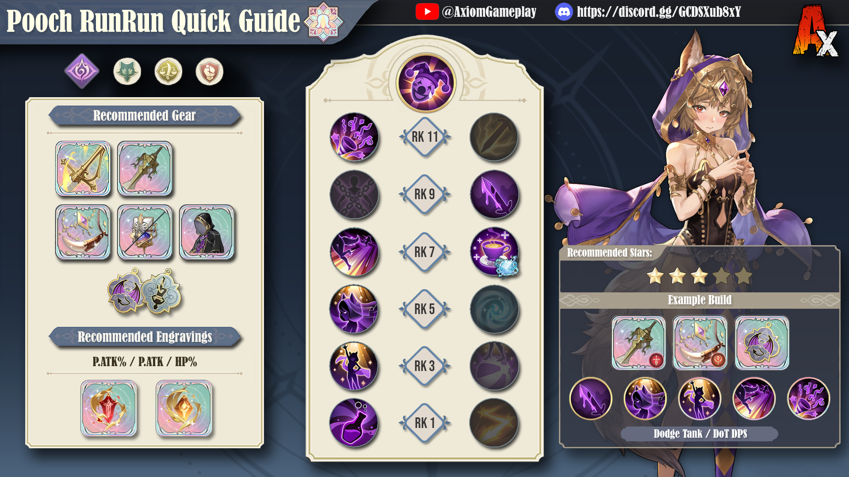Click the RK 3 rank badge

(x=424, y=366)
